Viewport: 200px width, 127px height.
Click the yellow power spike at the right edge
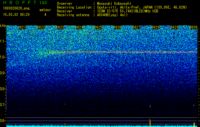tap(194, 124)
